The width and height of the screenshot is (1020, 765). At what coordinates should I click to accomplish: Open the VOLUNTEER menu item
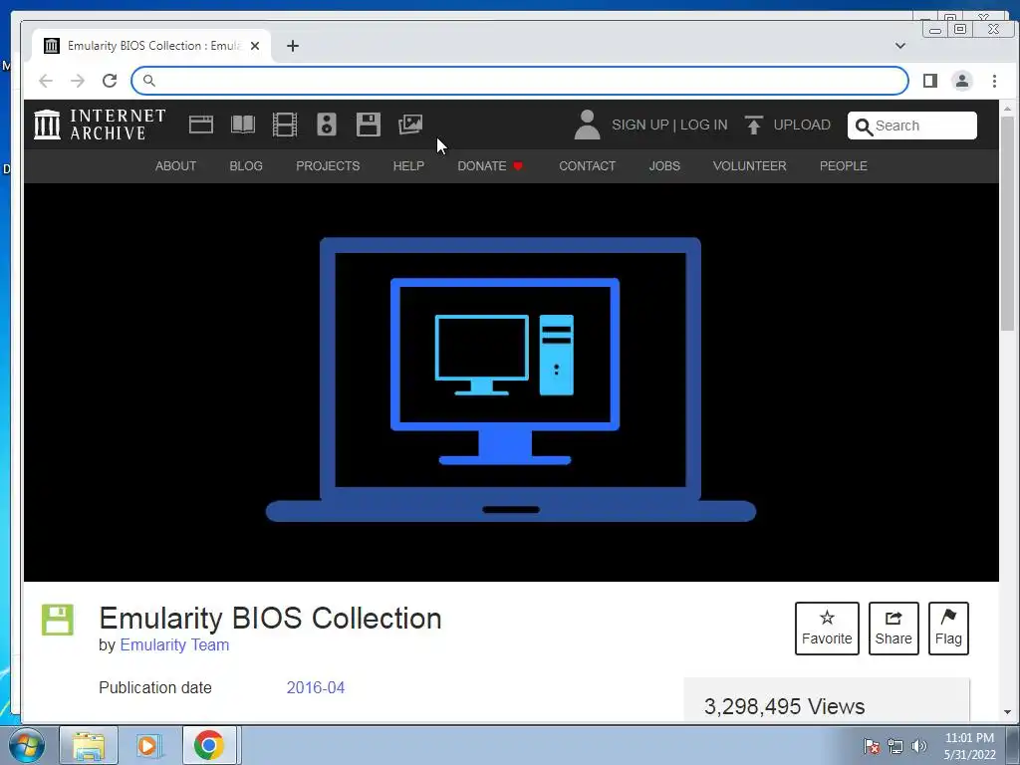pos(749,166)
